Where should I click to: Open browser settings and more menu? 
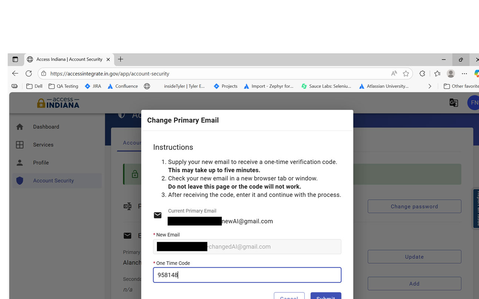click(464, 74)
